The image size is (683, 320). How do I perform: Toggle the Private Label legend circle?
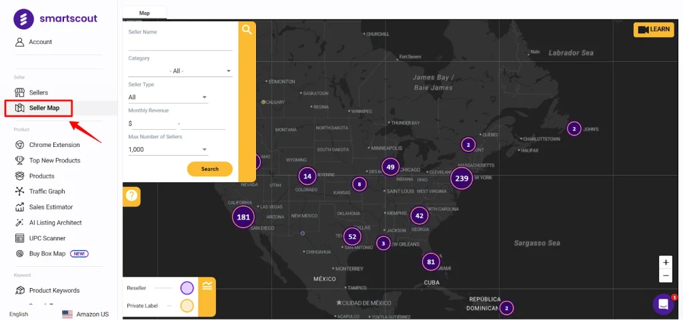click(x=187, y=305)
